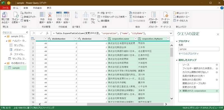Open the クエリのマージ dropdown
This screenshot has width=224, height=110.
pos(137,13)
